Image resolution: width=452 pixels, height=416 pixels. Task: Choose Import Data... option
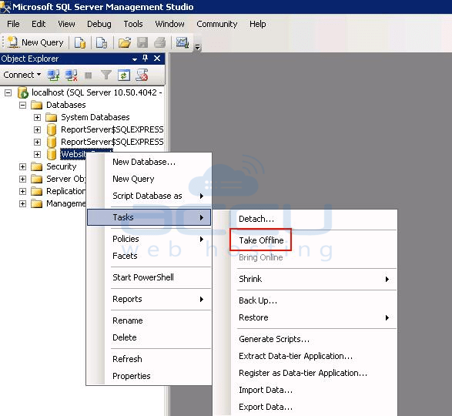pos(305,390)
